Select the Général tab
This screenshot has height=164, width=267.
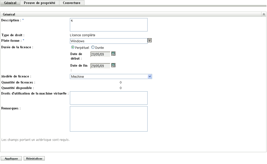[10, 3]
